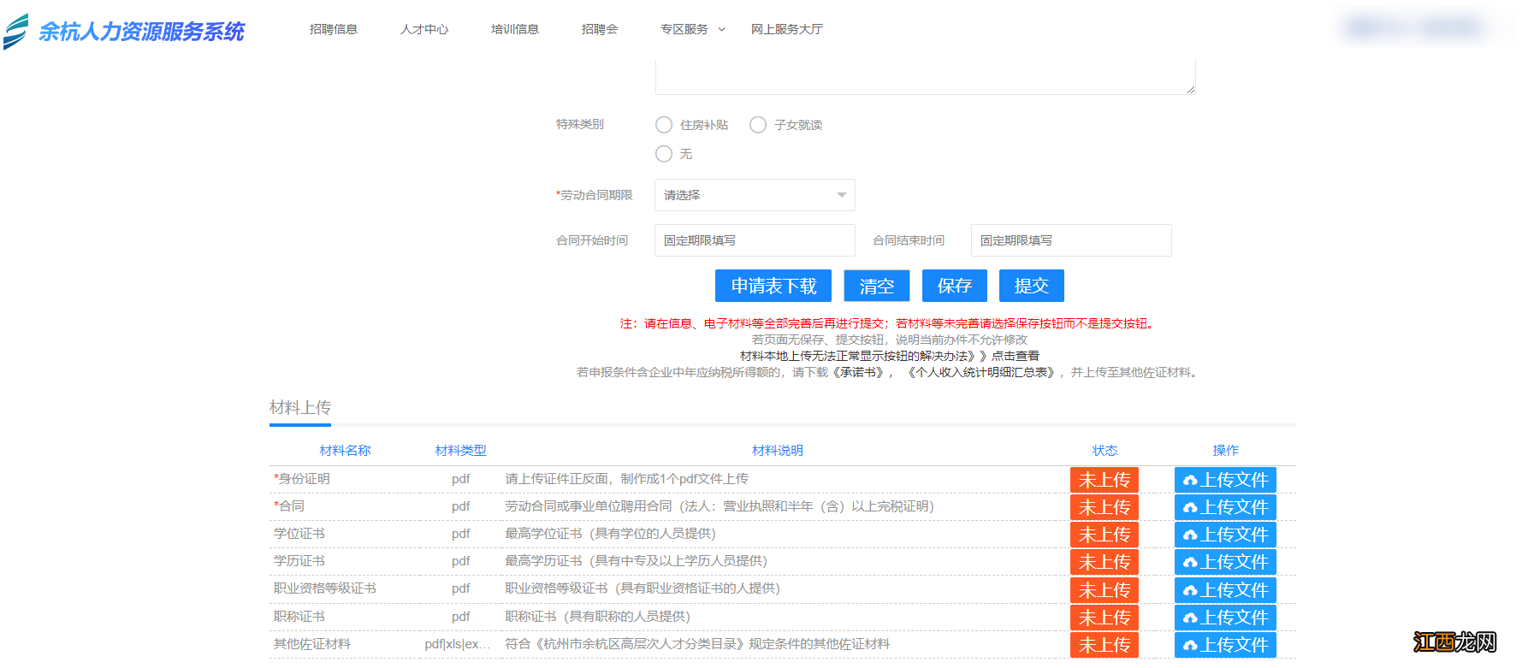Click the pdf|xls|ex... file type cell
1528x668 pixels.
pos(458,644)
